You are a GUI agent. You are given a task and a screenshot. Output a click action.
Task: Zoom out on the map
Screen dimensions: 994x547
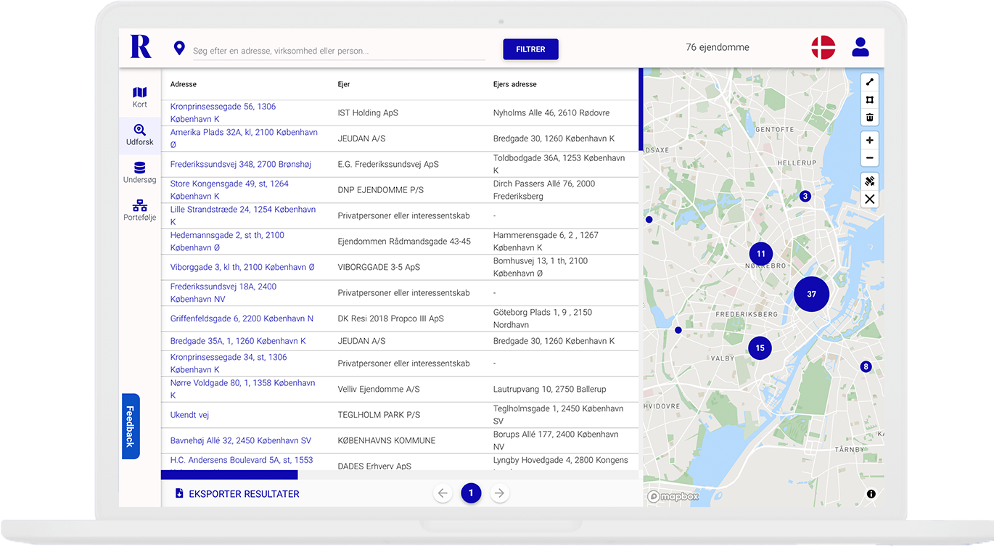pos(869,158)
